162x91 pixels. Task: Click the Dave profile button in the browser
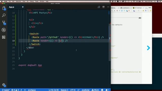pos(150,8)
